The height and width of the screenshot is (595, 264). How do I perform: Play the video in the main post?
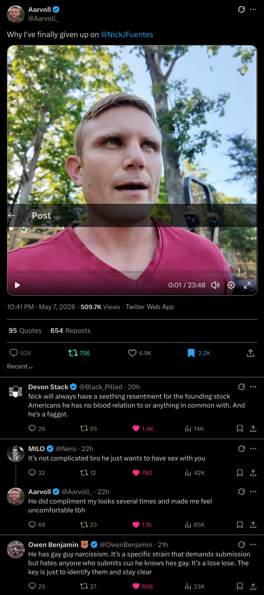(x=18, y=285)
